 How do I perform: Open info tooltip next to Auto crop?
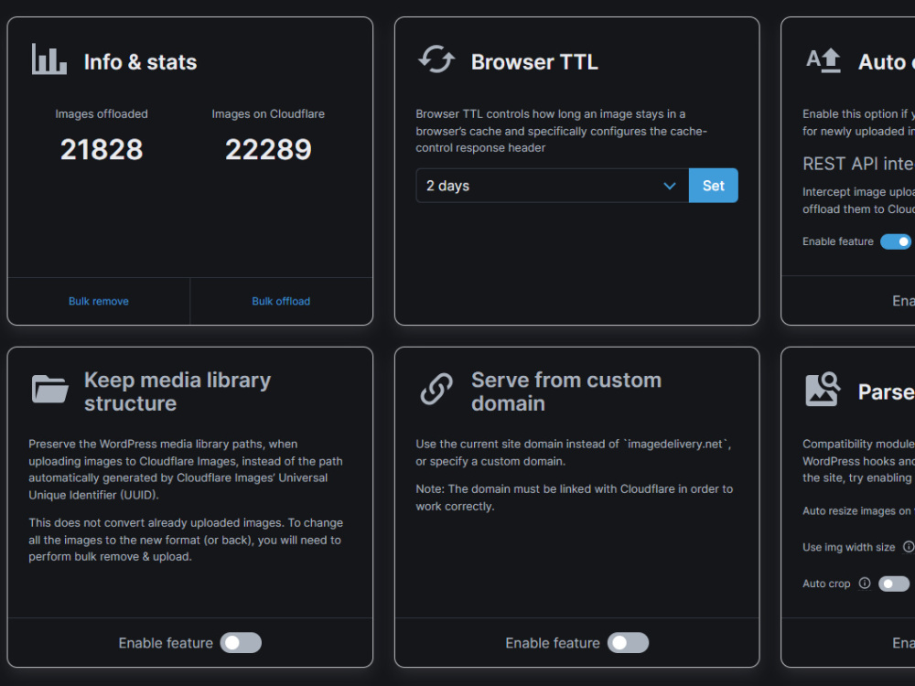(x=865, y=583)
